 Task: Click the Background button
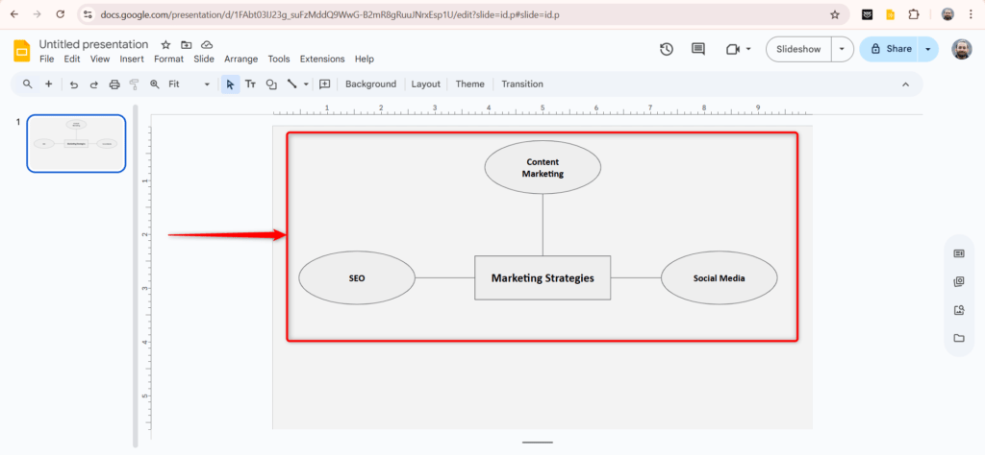coord(370,84)
